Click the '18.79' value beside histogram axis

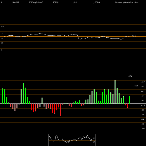(x=136, y=86)
